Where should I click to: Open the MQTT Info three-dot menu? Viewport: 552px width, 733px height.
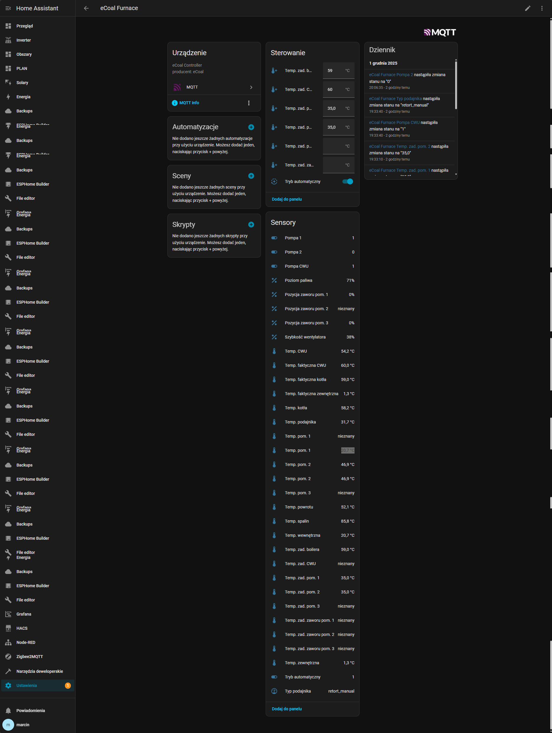(249, 103)
